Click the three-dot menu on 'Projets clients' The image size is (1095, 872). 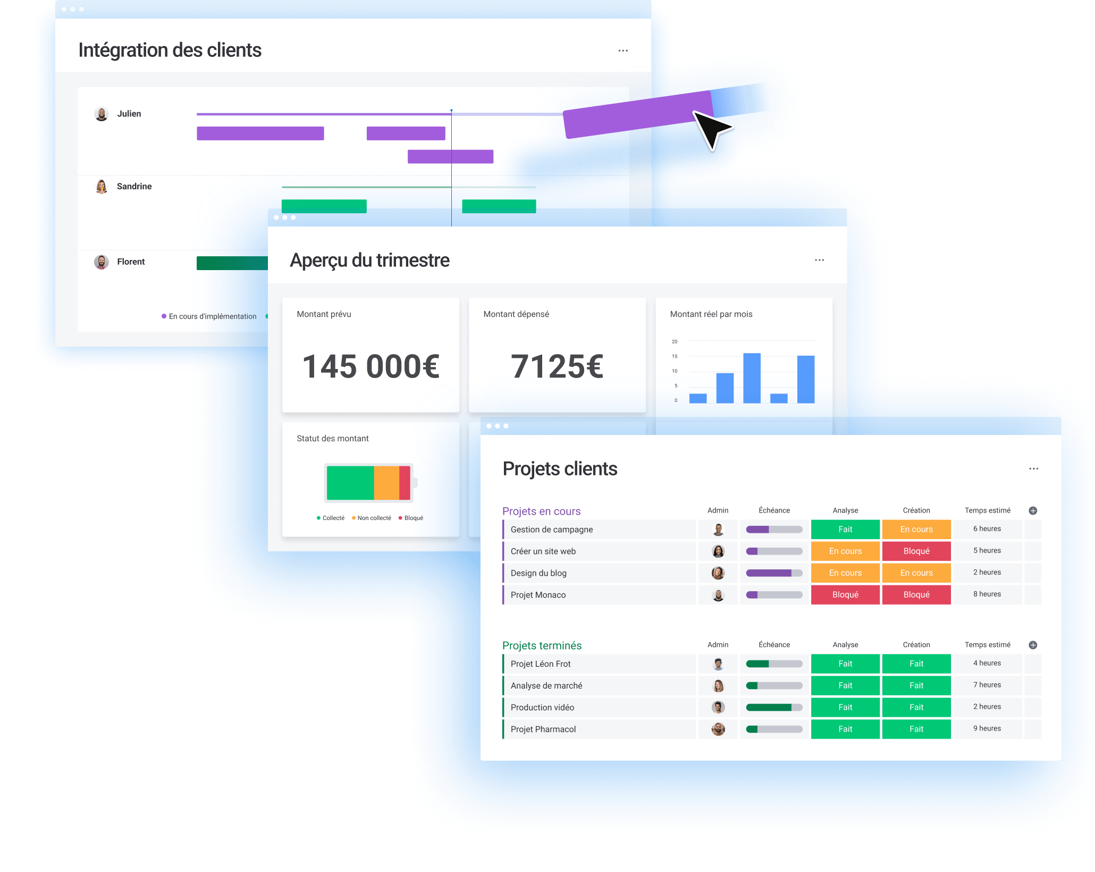(x=1034, y=469)
